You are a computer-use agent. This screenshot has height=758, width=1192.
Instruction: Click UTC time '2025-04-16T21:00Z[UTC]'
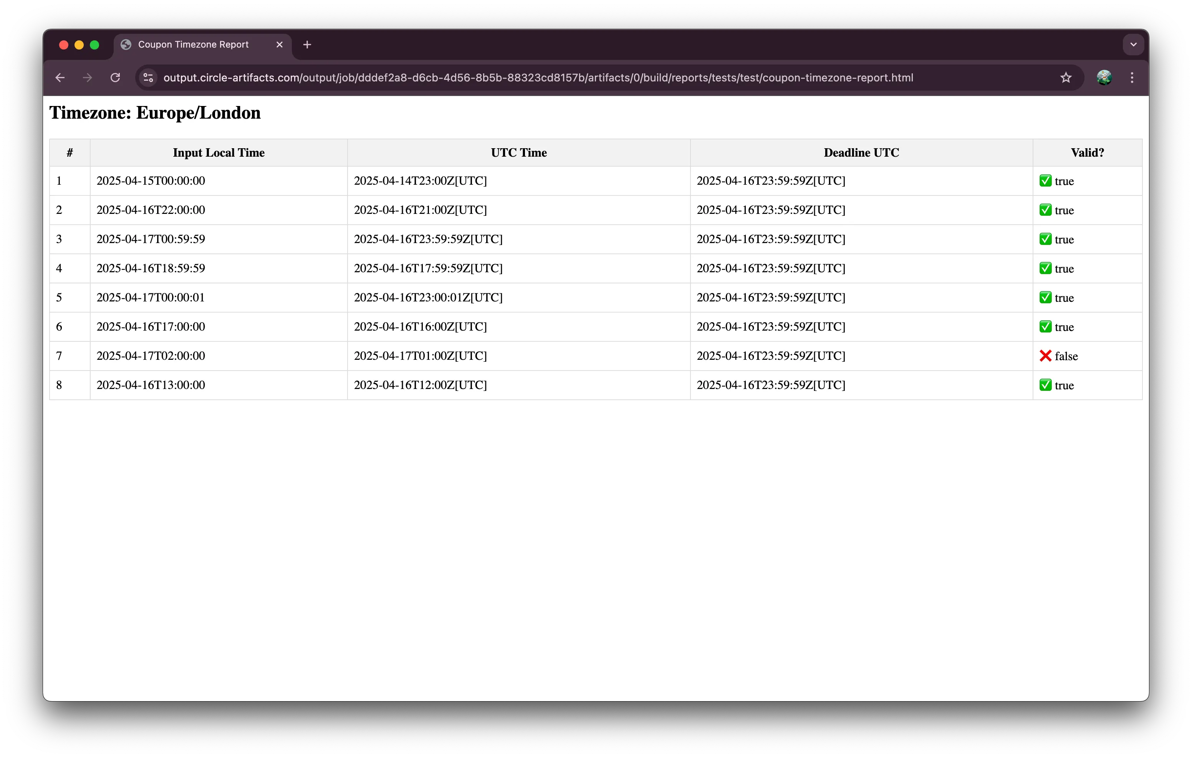click(420, 210)
